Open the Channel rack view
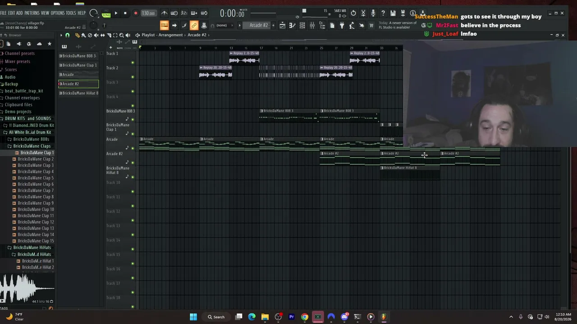This screenshot has width=577, height=324. coord(302,25)
